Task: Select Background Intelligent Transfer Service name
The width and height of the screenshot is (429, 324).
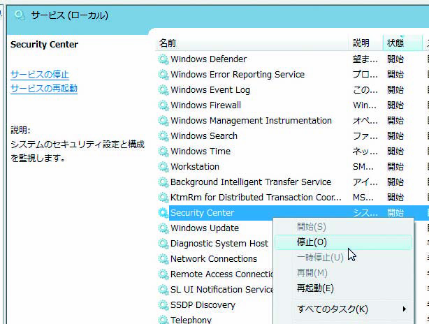Action: click(x=251, y=182)
